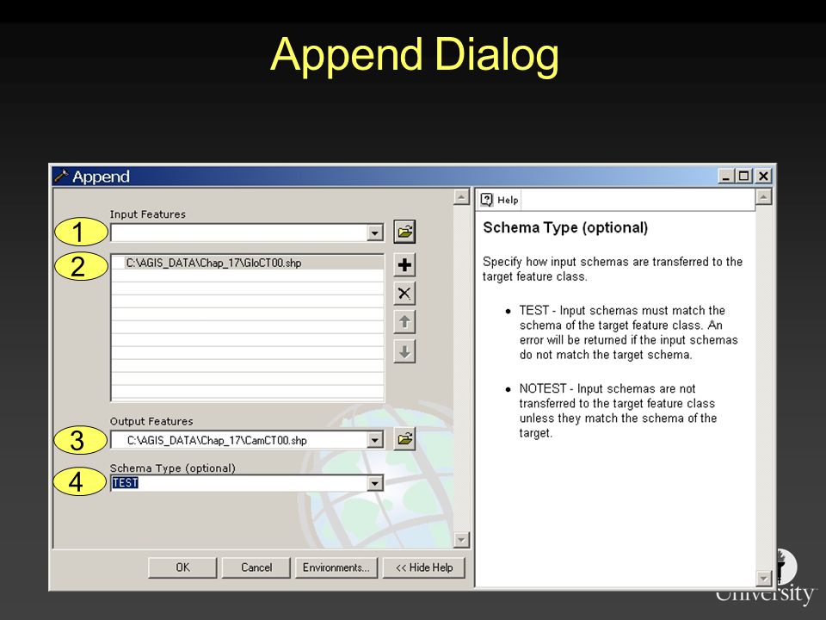Select the GloCT00.shp row in the input list

point(247,263)
